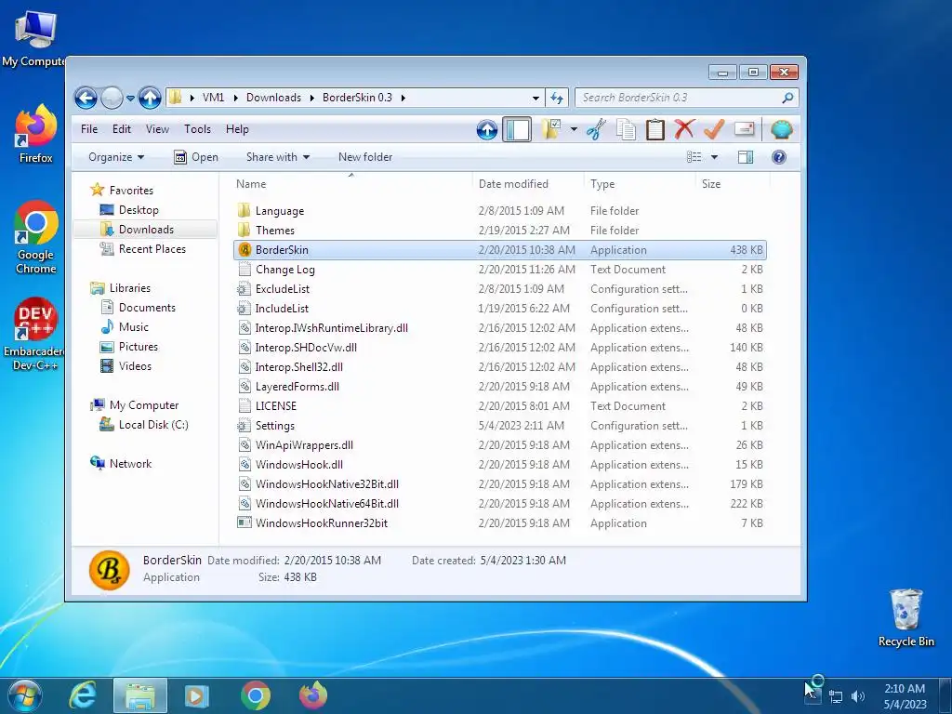Click the Refresh button next to address
952x714 pixels.
click(557, 98)
